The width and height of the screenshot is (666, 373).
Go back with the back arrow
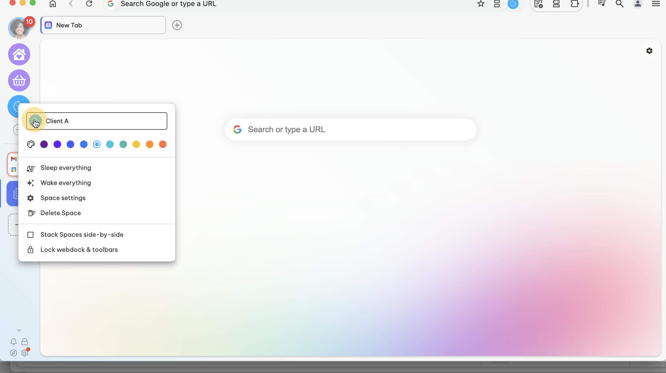click(71, 4)
